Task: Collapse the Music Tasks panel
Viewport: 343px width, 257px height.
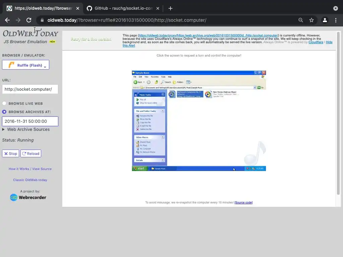Action: 163,94
